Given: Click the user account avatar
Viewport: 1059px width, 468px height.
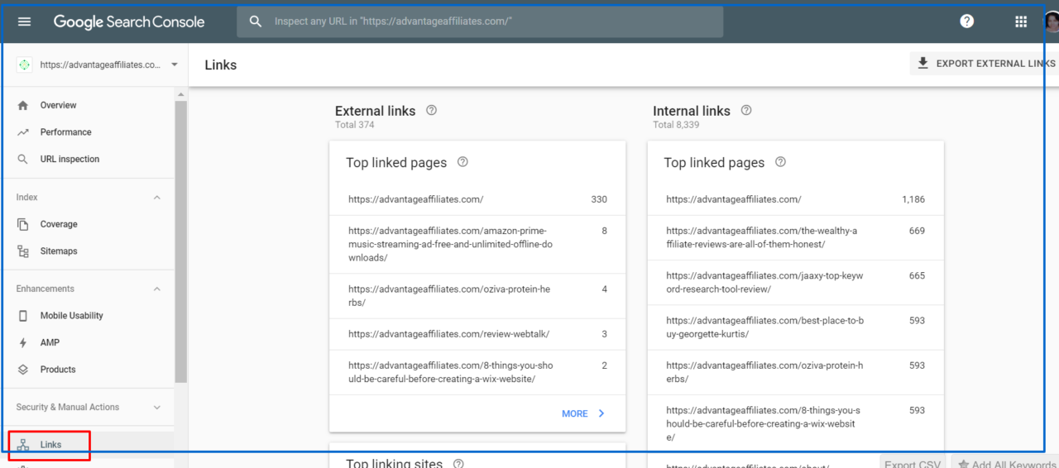Looking at the screenshot, I should pos(1052,22).
